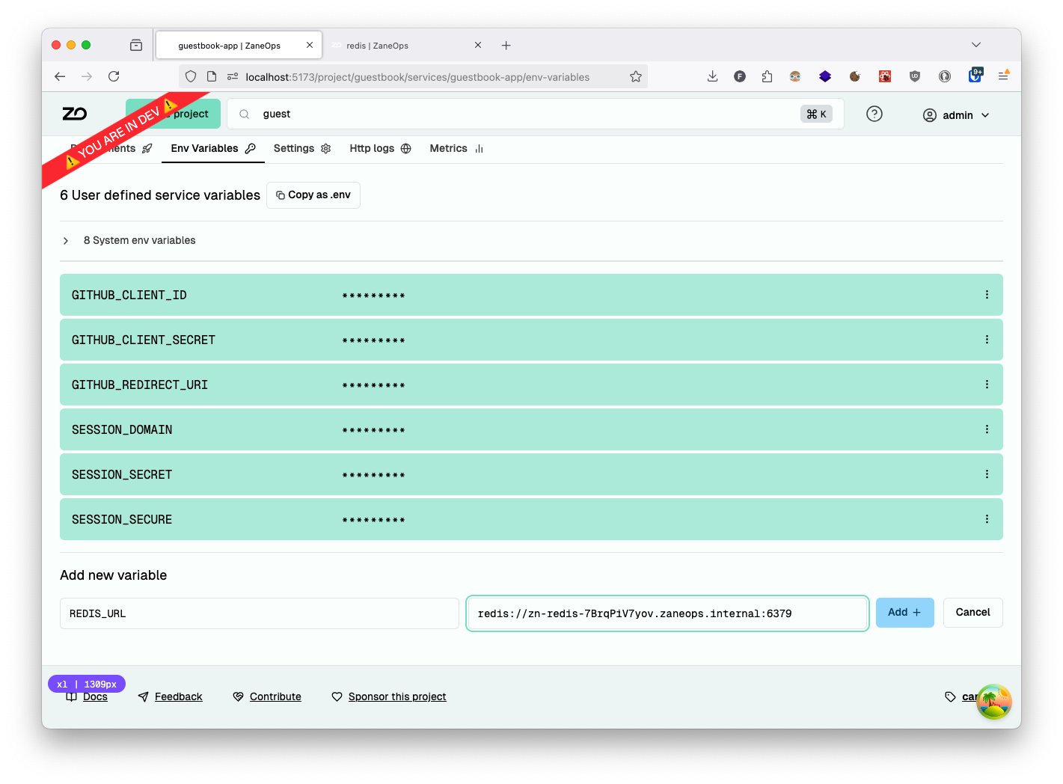This screenshot has height=784, width=1063.
Task: Open the Docs link
Action: click(x=95, y=696)
